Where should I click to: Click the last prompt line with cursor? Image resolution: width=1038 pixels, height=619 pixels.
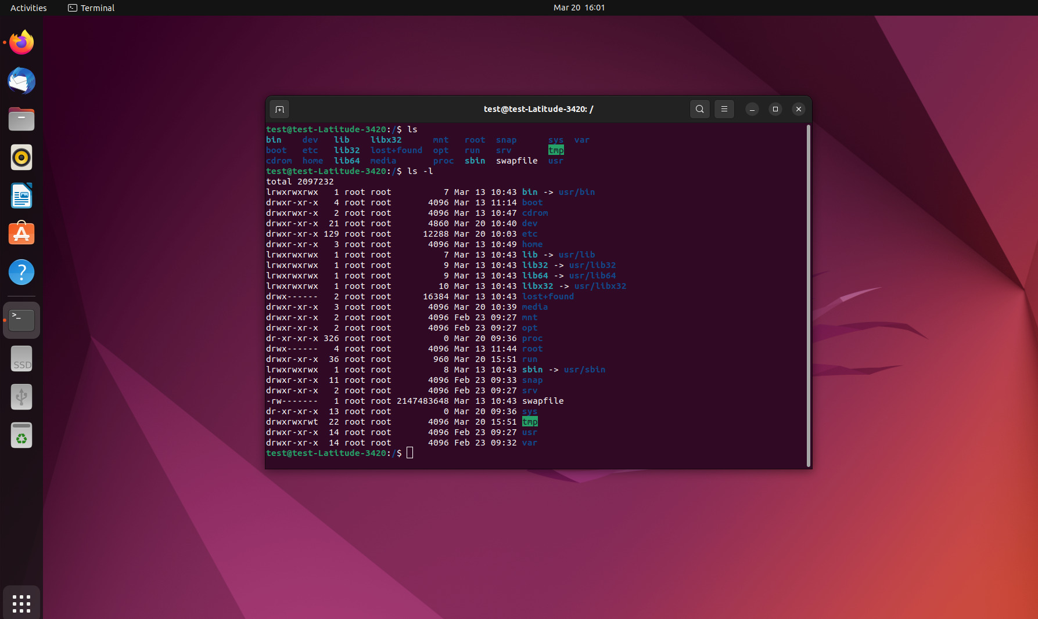[x=340, y=453]
